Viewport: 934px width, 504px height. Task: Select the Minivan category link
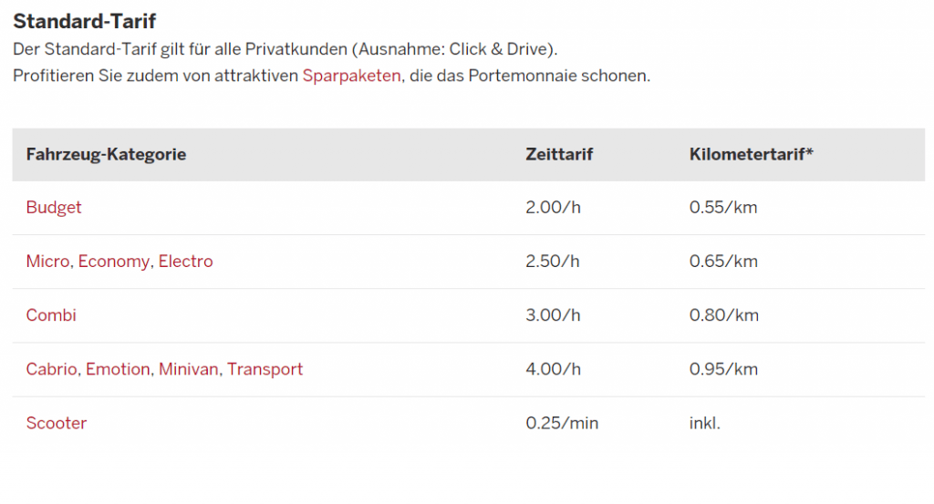point(189,369)
